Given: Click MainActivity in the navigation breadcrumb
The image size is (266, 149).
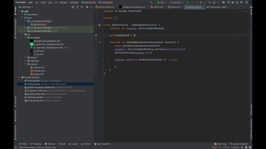Looking at the screenshot, I should click(89, 2).
